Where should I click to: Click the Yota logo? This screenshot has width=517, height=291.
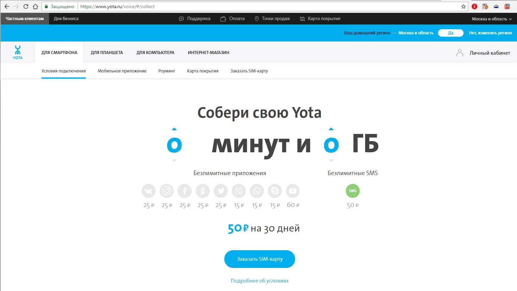point(18,52)
